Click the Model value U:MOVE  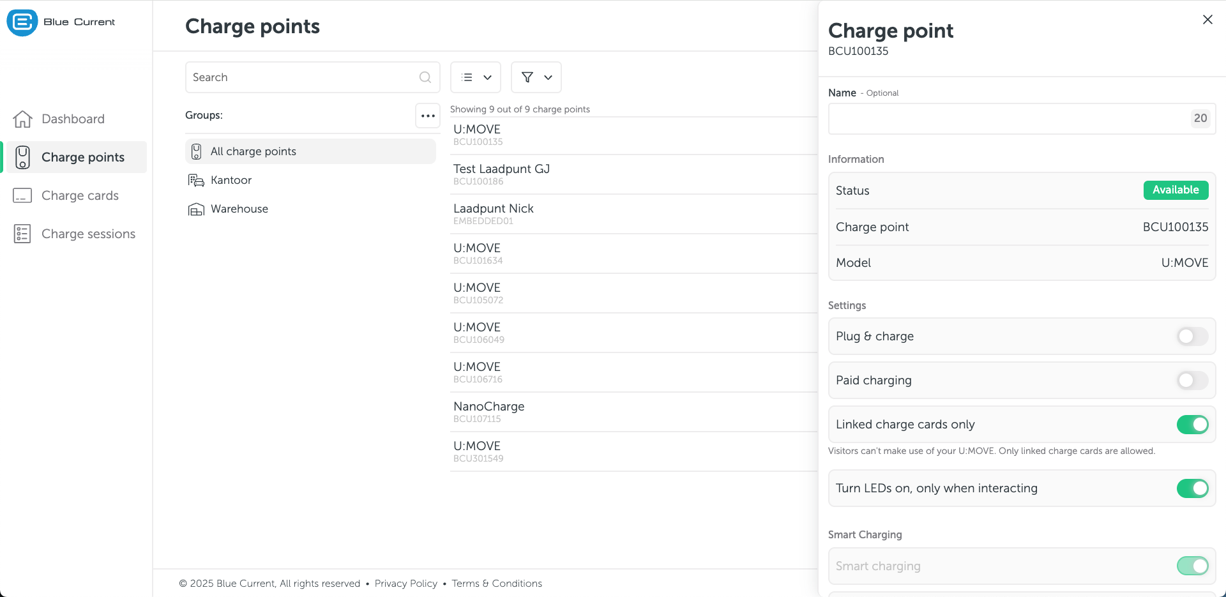(1184, 263)
